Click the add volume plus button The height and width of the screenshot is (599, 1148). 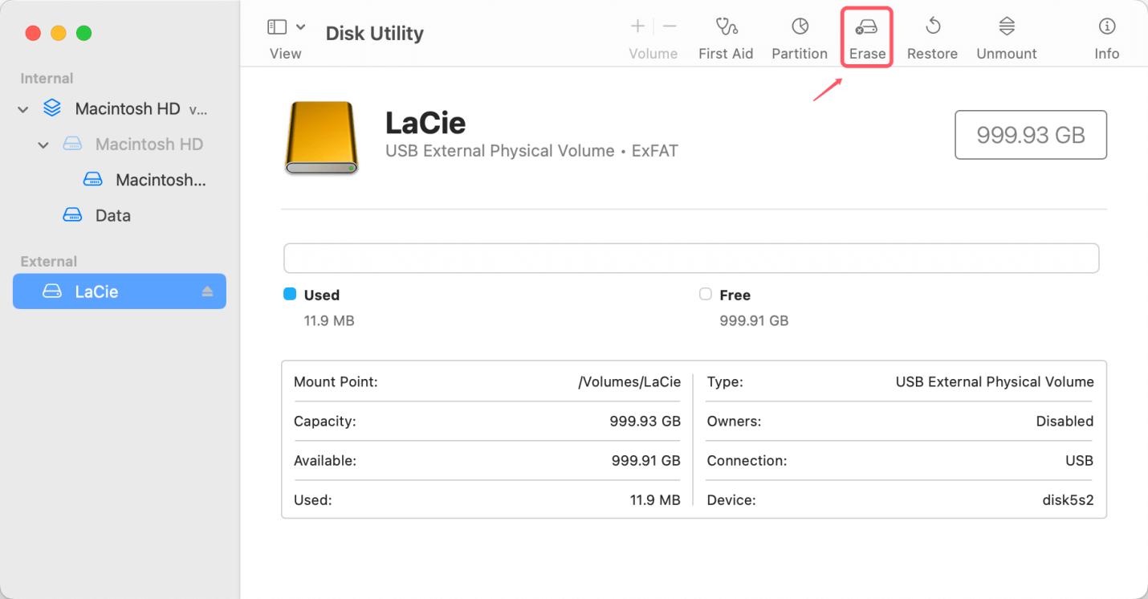[637, 27]
